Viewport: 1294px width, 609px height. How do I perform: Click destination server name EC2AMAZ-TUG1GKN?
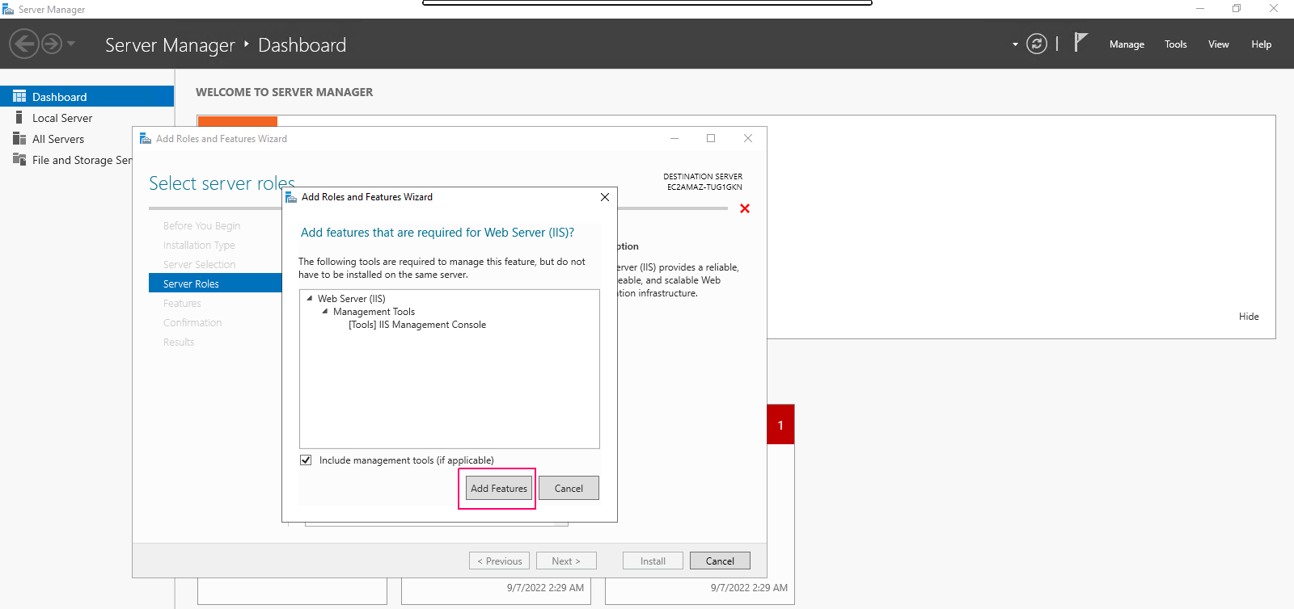(704, 187)
